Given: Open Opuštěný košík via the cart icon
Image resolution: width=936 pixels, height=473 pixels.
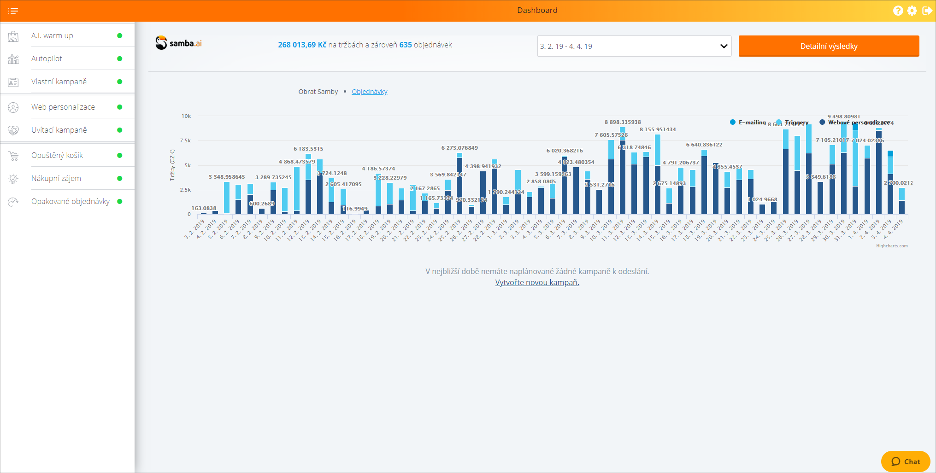Looking at the screenshot, I should click(13, 155).
